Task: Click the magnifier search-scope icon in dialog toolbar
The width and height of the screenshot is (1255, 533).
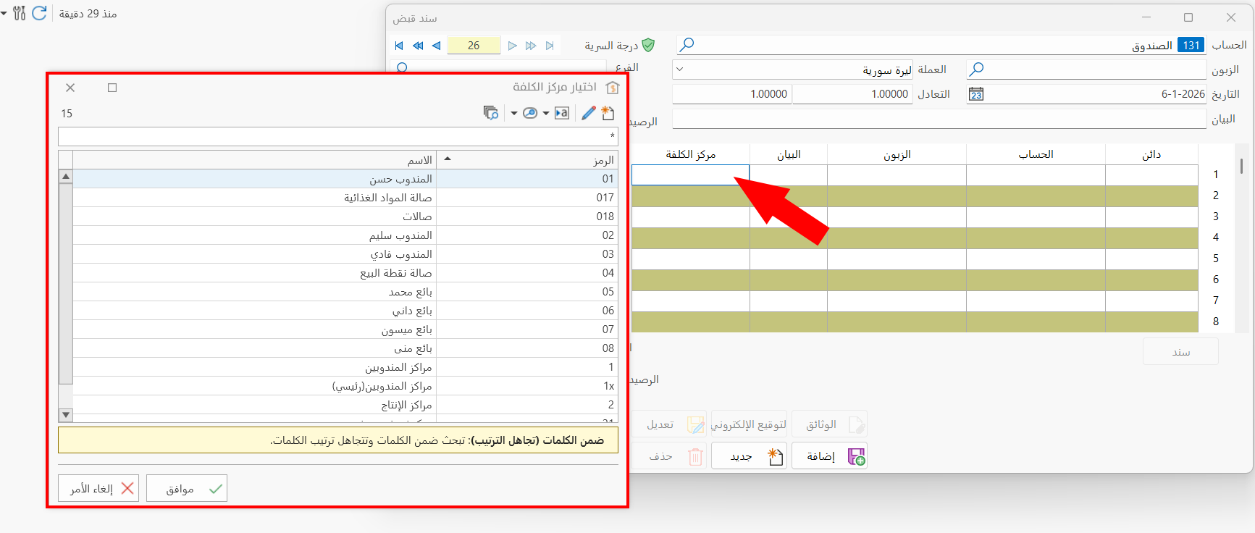Action: click(530, 113)
